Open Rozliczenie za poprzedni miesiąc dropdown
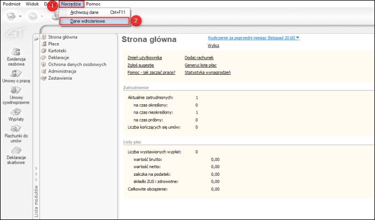Image resolution: width=375 pixels, height=220 pixels. (253, 38)
